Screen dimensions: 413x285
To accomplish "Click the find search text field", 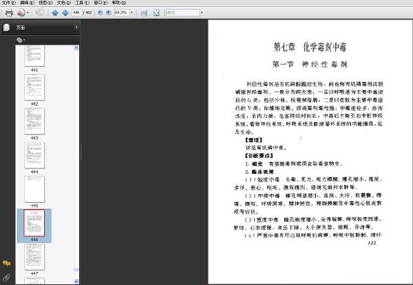I will pos(182,12).
